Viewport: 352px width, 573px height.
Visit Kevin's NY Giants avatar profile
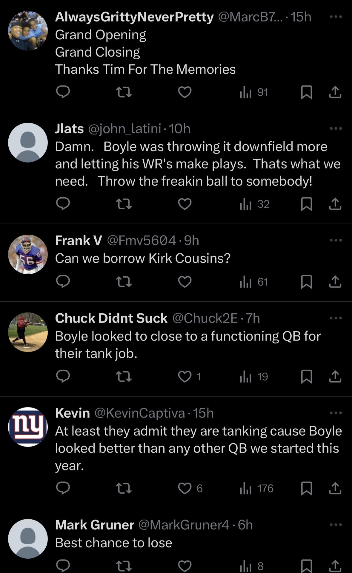tap(28, 427)
